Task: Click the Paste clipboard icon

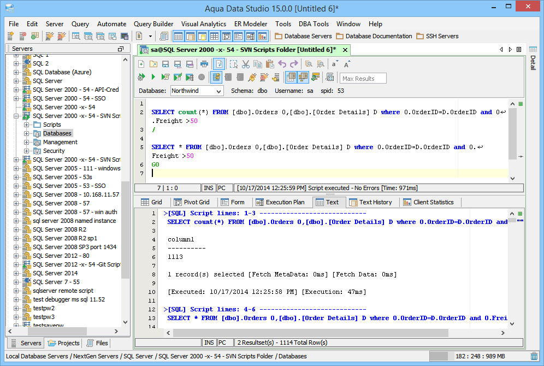Action: click(269, 64)
